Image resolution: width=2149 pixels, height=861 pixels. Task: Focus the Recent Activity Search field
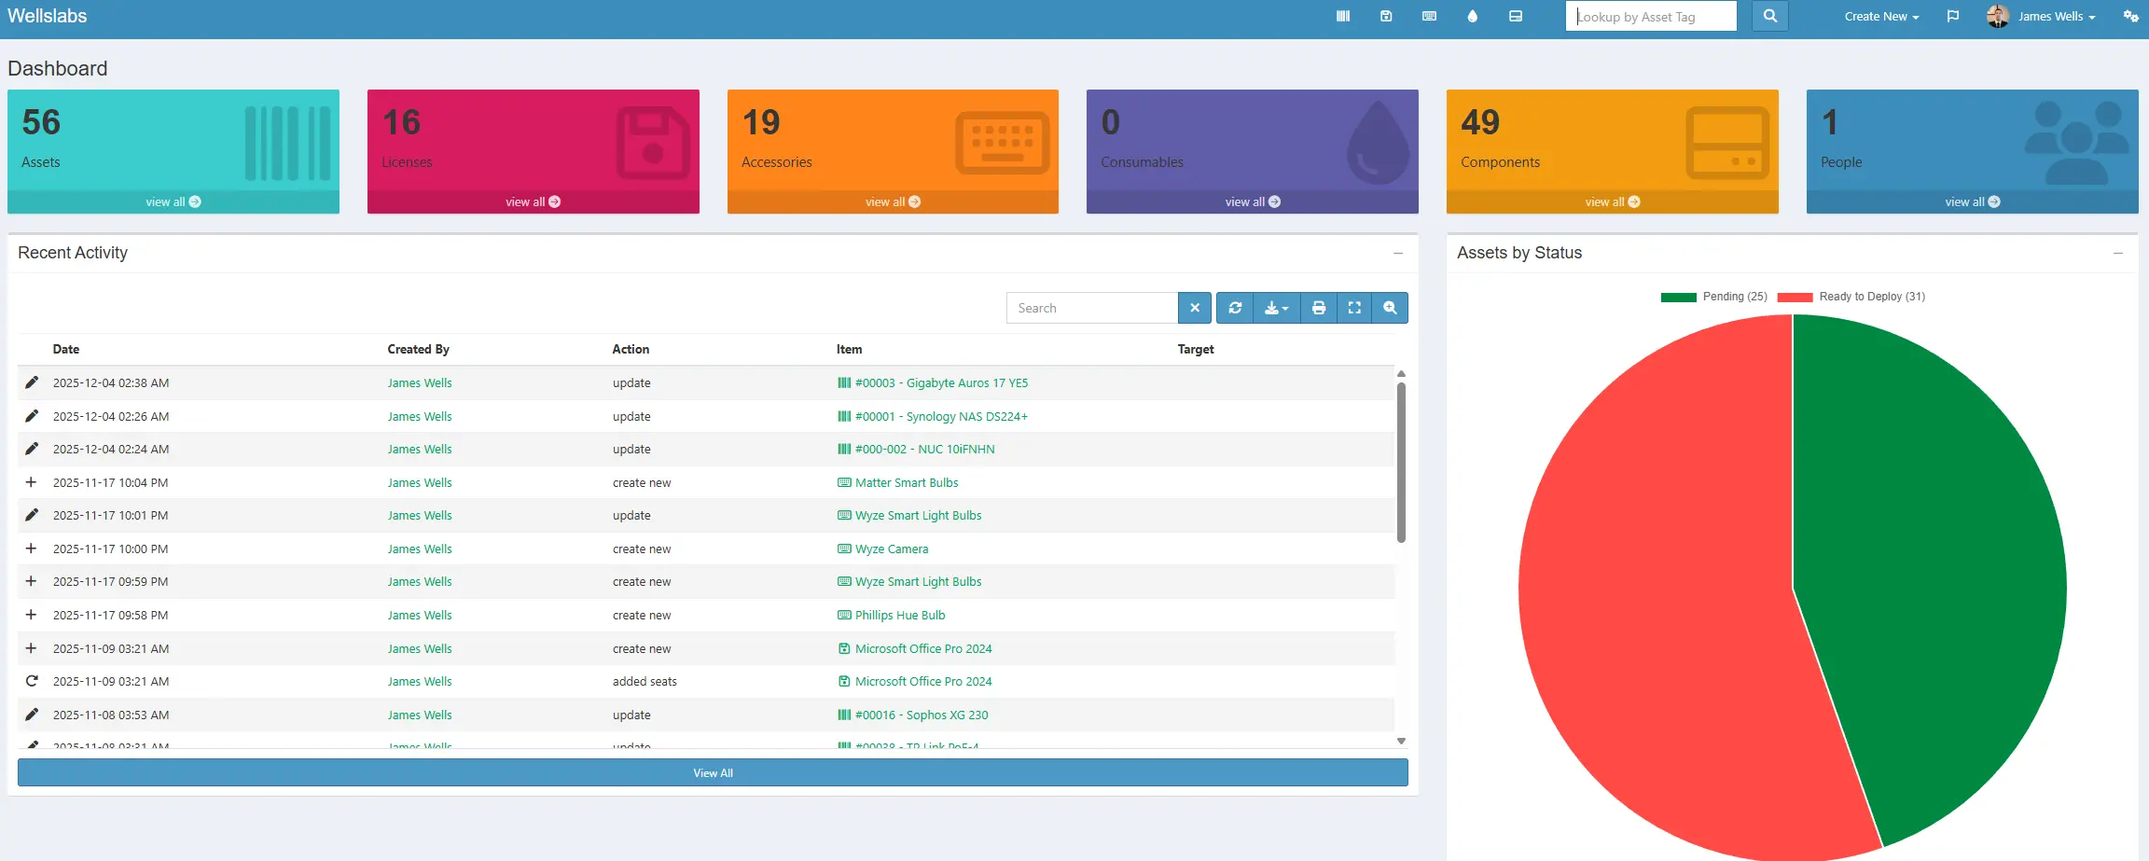(x=1092, y=308)
